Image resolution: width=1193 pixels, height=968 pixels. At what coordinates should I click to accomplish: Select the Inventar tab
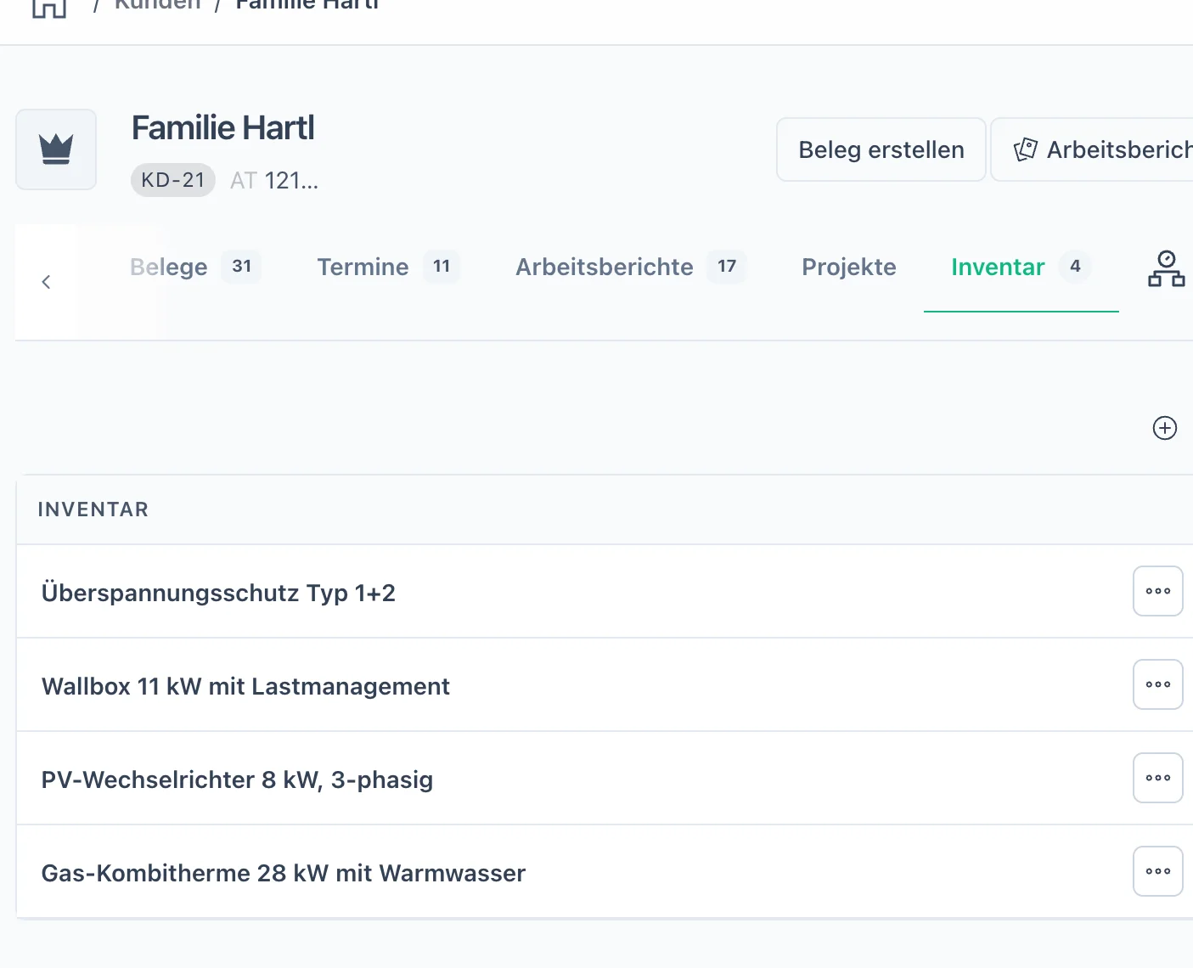point(1021,267)
